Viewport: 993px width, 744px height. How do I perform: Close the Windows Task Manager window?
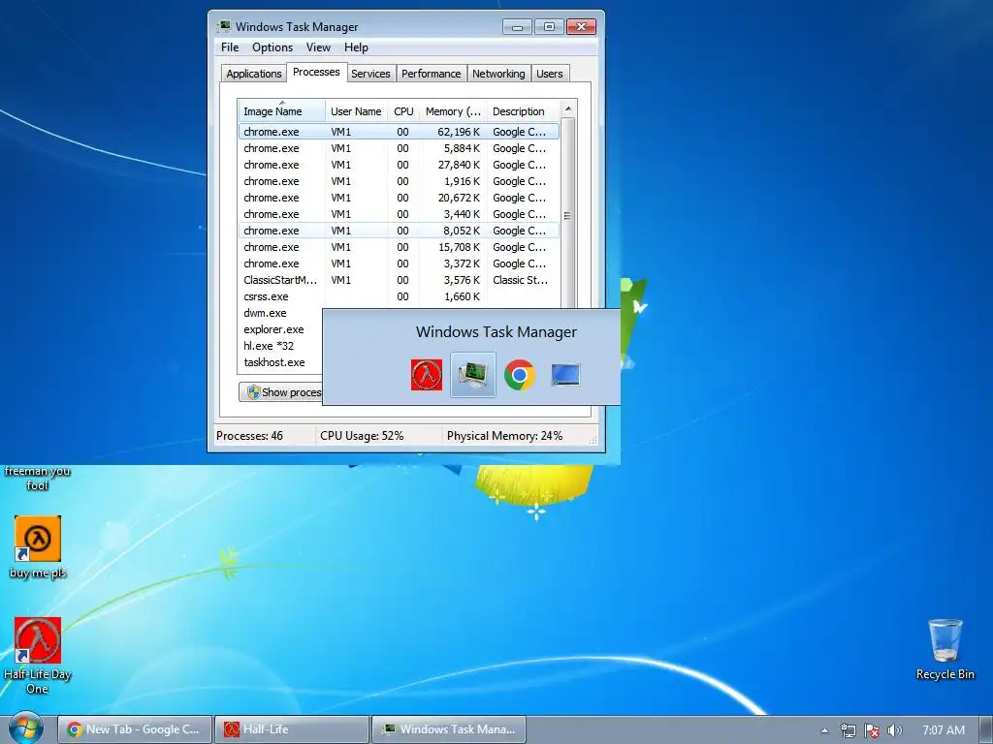[582, 26]
